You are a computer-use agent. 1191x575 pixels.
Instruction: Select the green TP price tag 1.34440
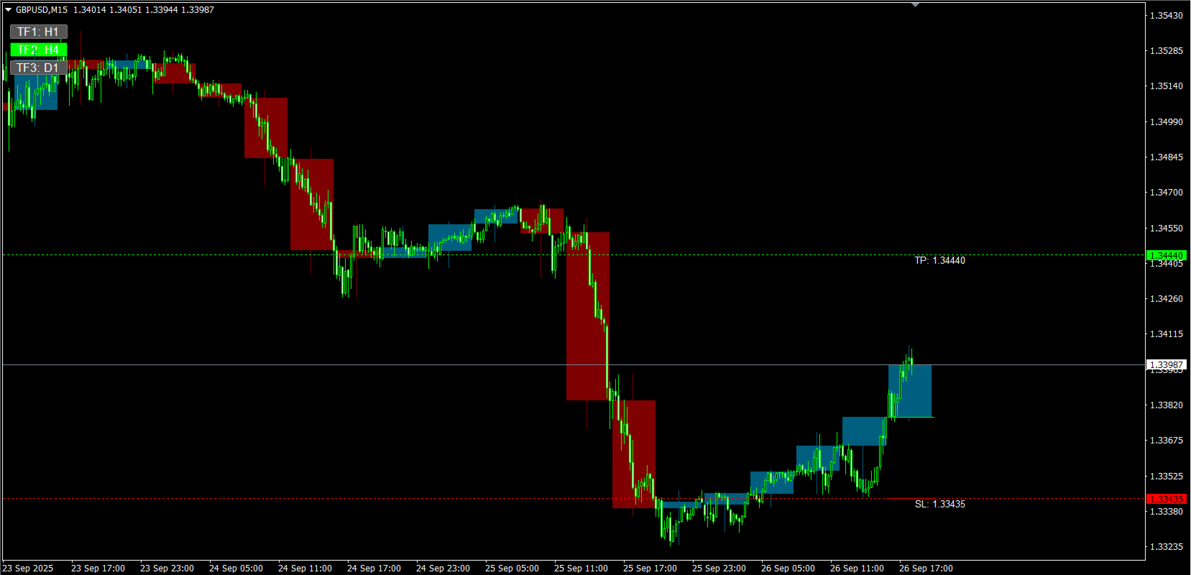[x=1166, y=255]
